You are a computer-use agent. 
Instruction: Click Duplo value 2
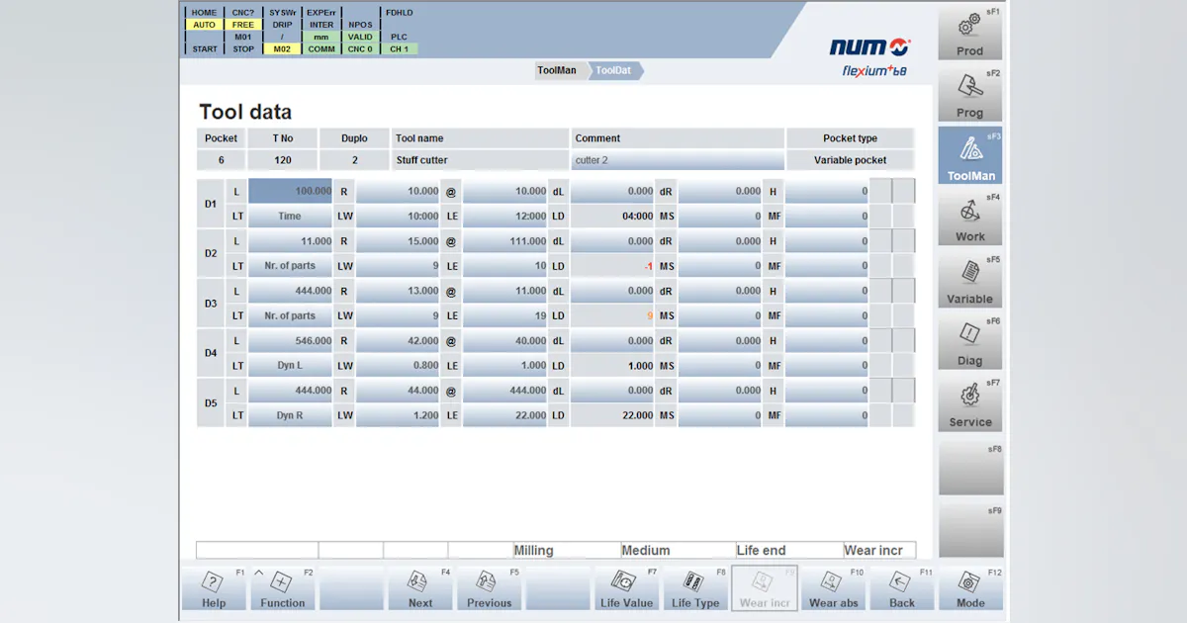click(x=354, y=160)
